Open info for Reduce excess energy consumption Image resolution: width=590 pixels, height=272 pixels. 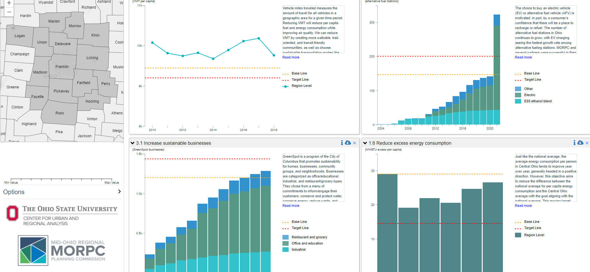(x=574, y=142)
